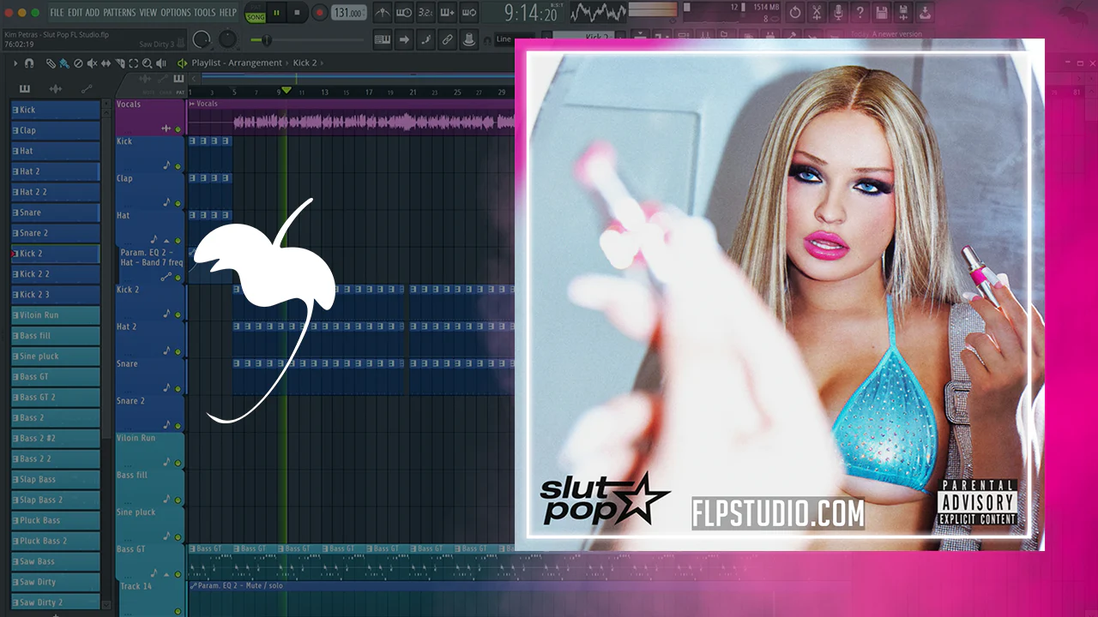Pause playback with the pause button
The image size is (1098, 617).
(x=277, y=13)
